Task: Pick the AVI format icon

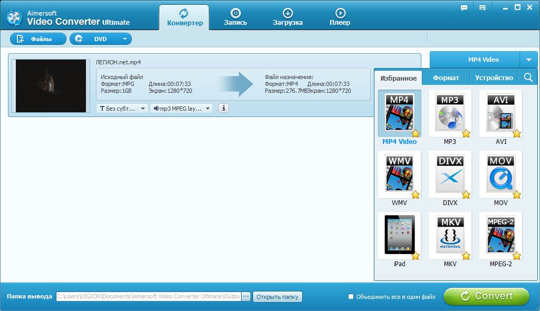Action: point(500,113)
